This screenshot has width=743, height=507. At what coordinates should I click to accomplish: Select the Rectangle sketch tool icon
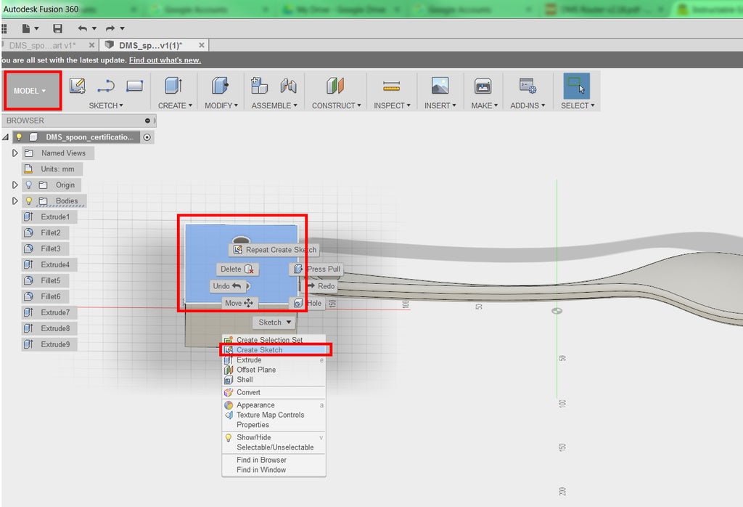tap(134, 86)
